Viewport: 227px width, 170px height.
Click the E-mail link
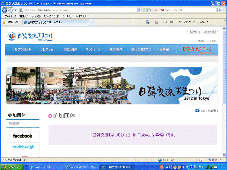(x=213, y=41)
